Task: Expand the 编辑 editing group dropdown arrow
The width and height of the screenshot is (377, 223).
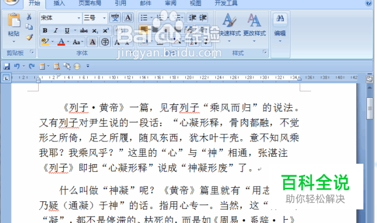Action: [280, 41]
